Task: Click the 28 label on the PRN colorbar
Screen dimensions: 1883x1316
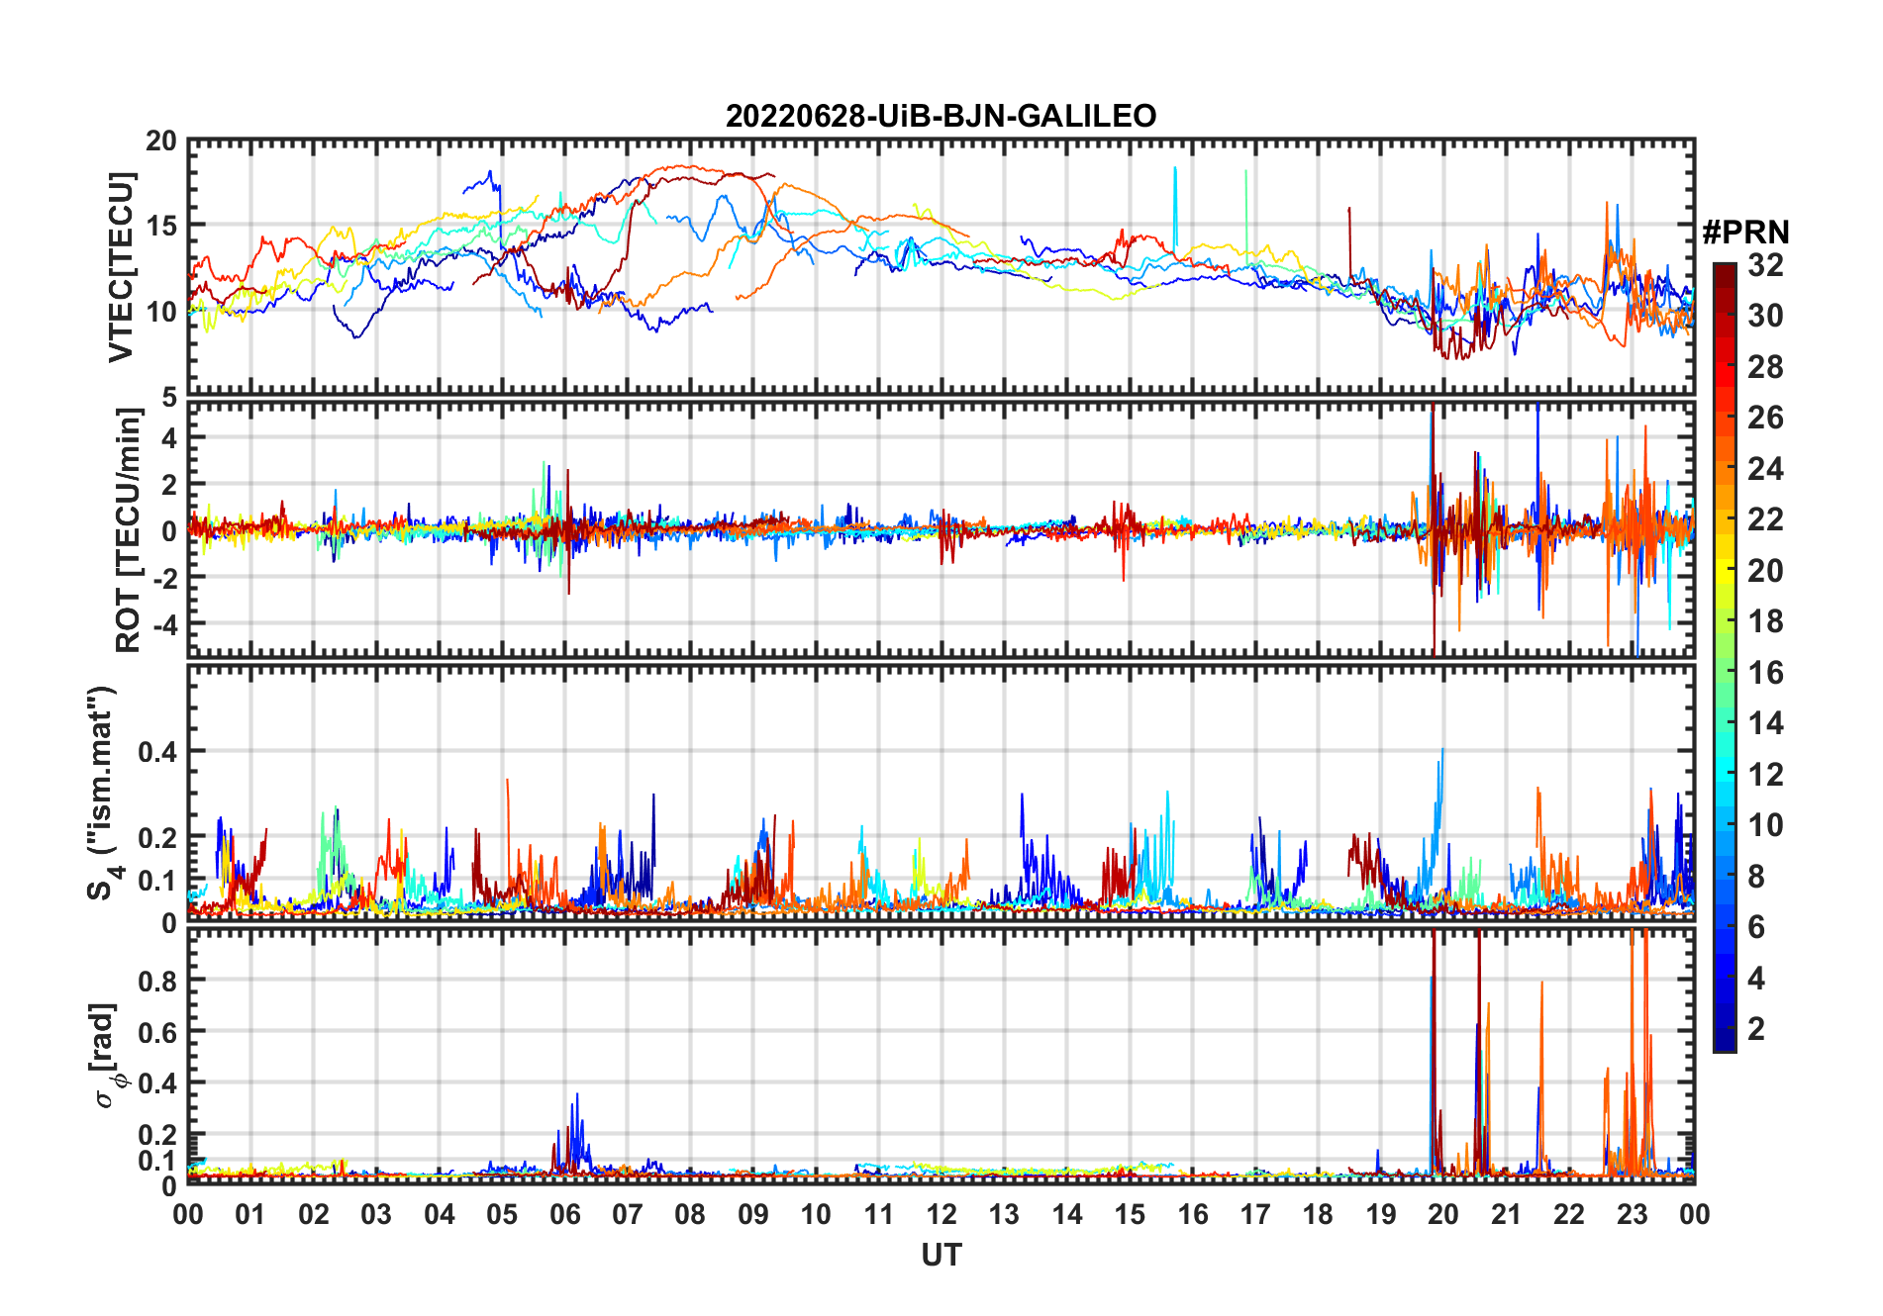Action: (1765, 367)
